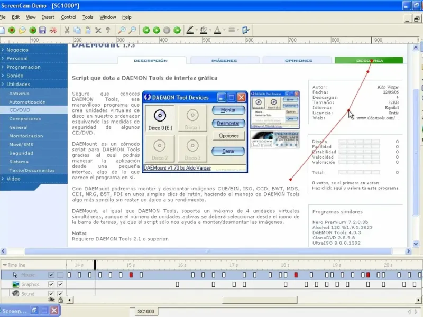Click the Opciones button
This screenshot has height=317, width=423.
point(228,136)
